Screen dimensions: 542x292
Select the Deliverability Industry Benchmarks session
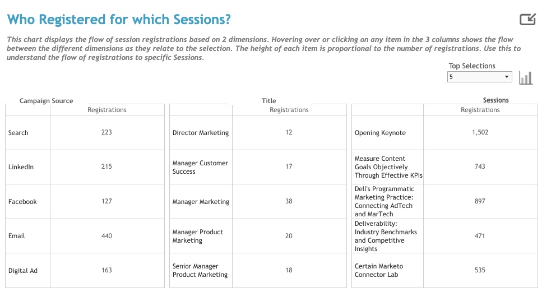(386, 236)
